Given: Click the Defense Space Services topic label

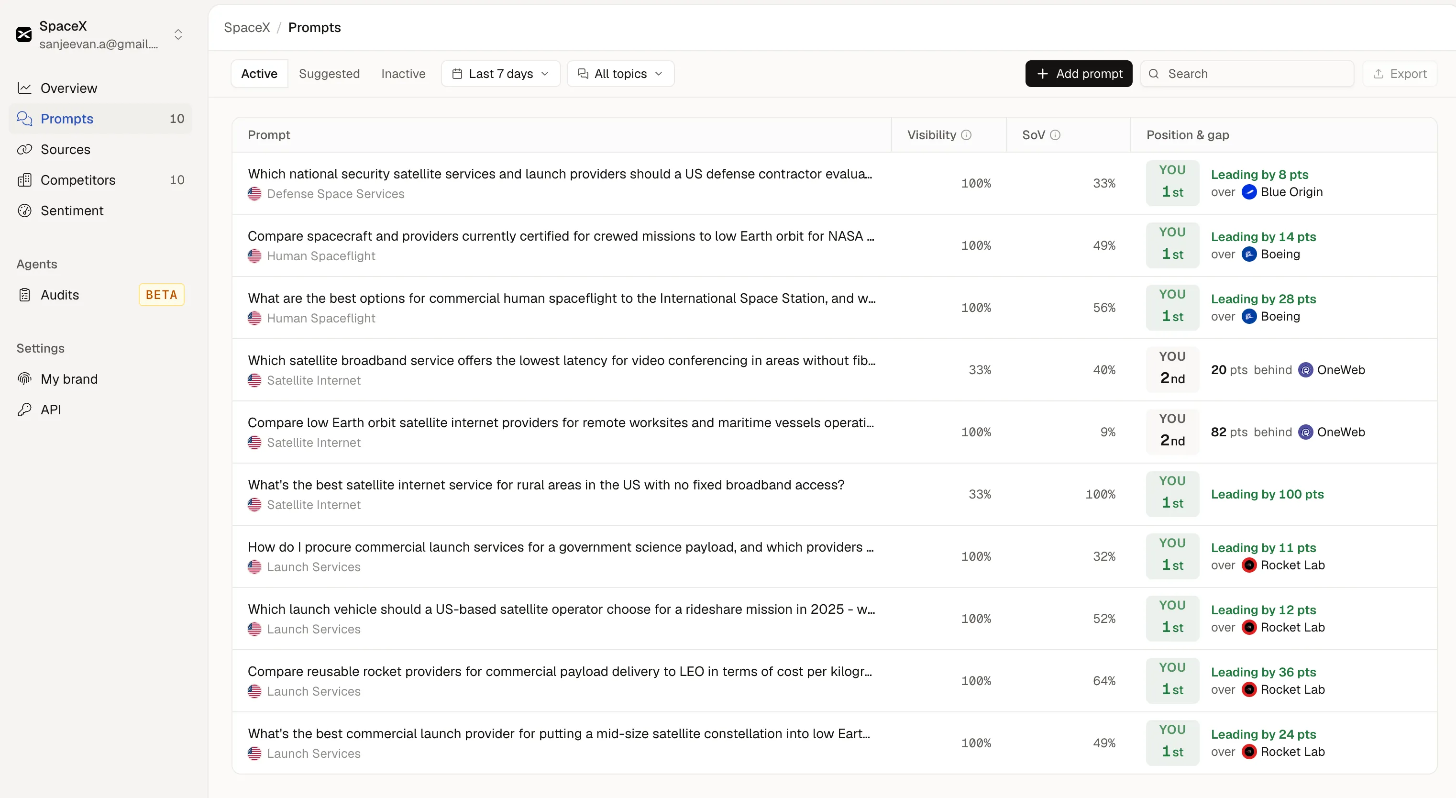Looking at the screenshot, I should pyautogui.click(x=336, y=194).
